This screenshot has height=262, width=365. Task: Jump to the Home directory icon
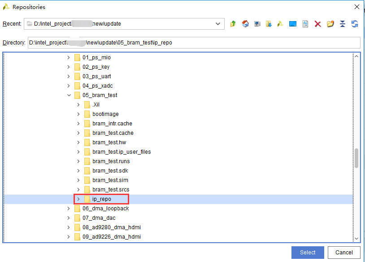point(245,24)
